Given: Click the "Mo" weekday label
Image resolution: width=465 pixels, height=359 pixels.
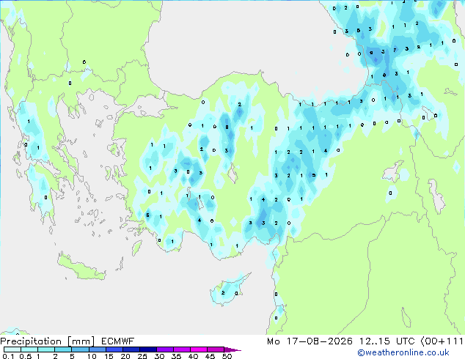Looking at the screenshot, I should point(273,341).
